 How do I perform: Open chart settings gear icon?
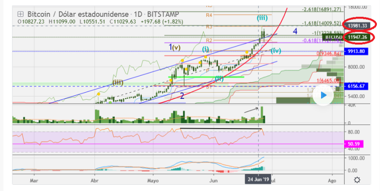pos(357,180)
